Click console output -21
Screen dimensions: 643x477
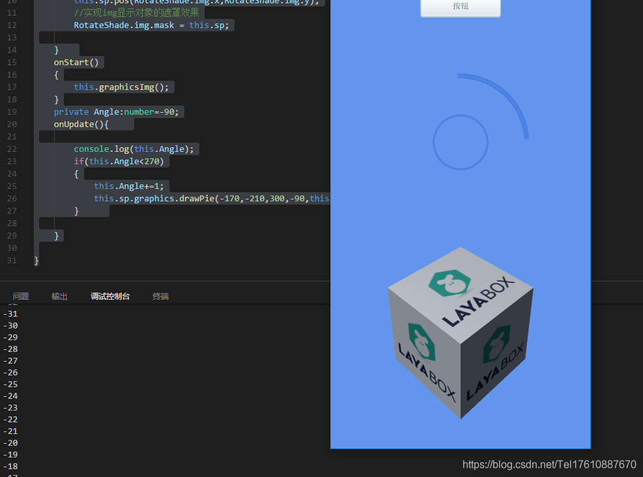[x=10, y=431]
